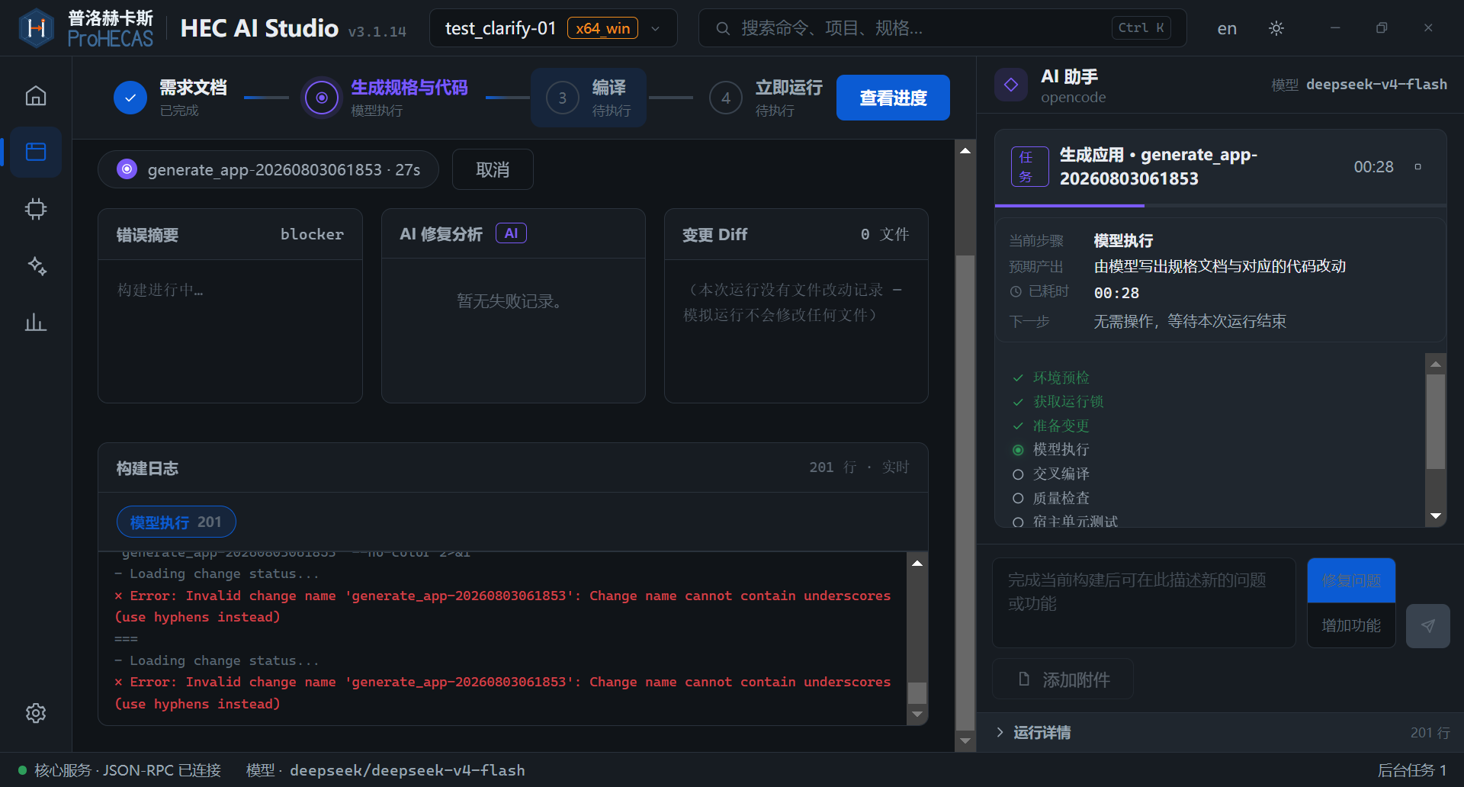
Task: Click the build log scrollbar down arrow
Action: tap(917, 715)
